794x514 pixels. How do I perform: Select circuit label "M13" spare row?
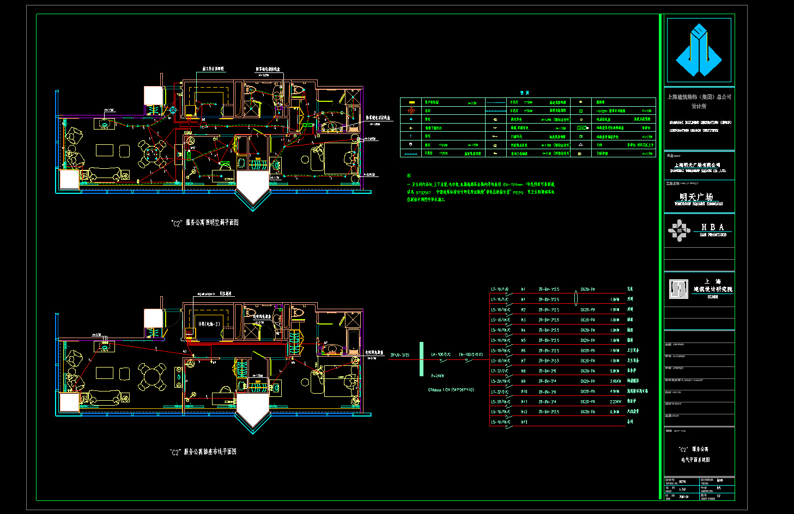coord(524,422)
